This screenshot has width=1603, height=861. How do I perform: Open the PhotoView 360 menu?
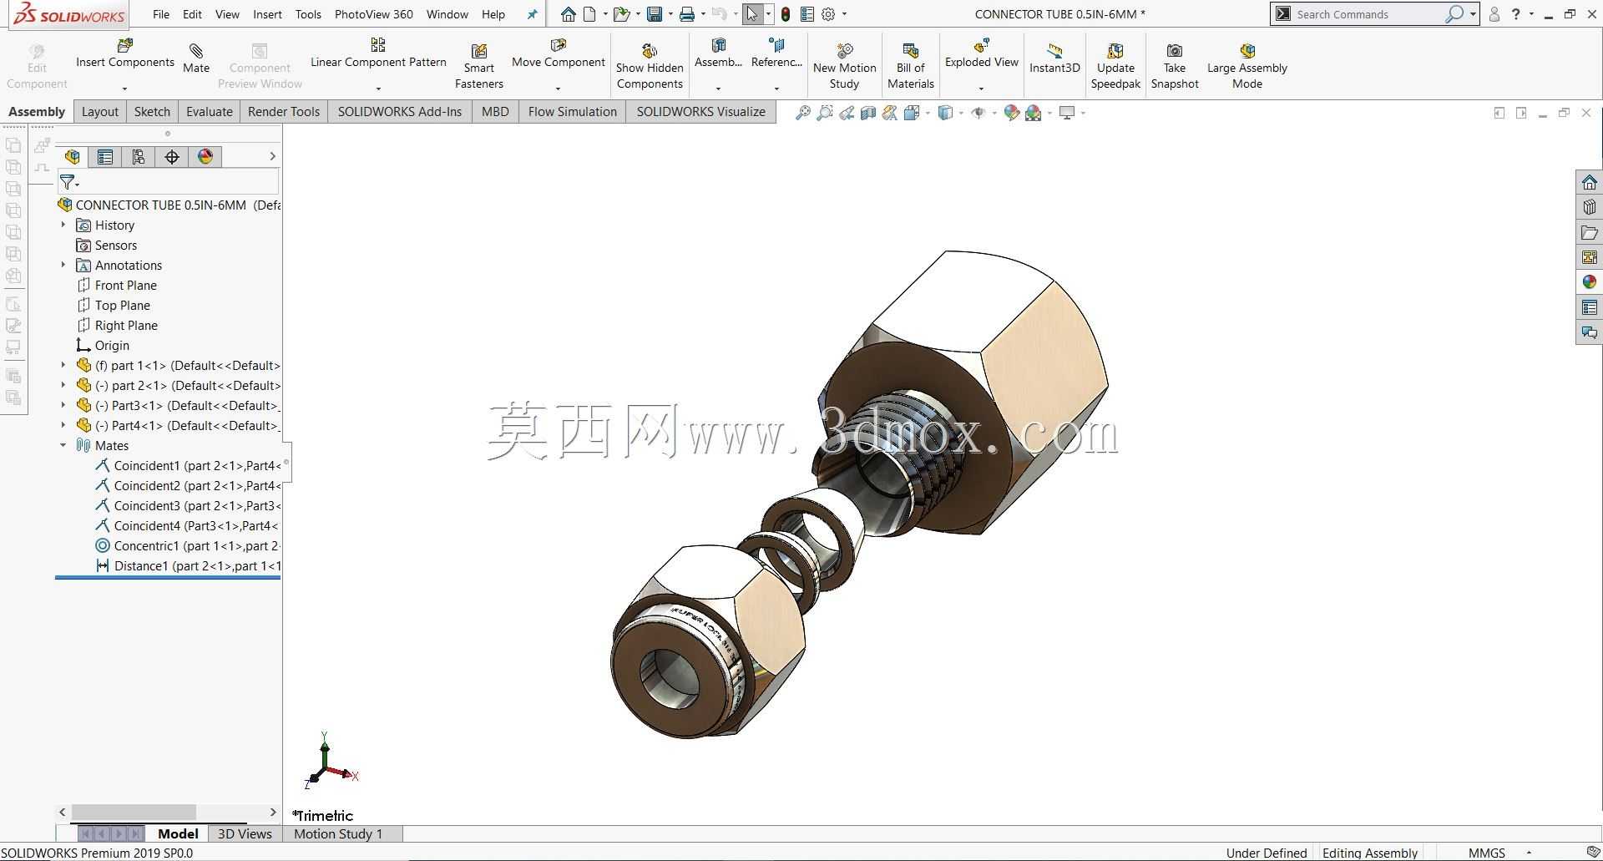[x=373, y=14]
